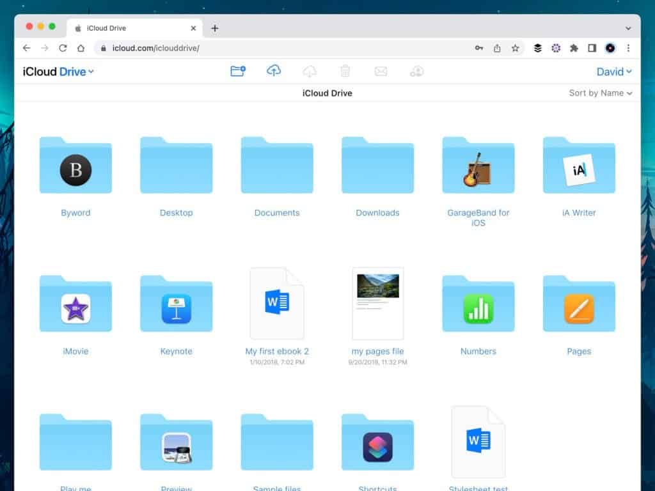The width and height of the screenshot is (655, 491).
Task: Select the Numbers folder
Action: 478,305
